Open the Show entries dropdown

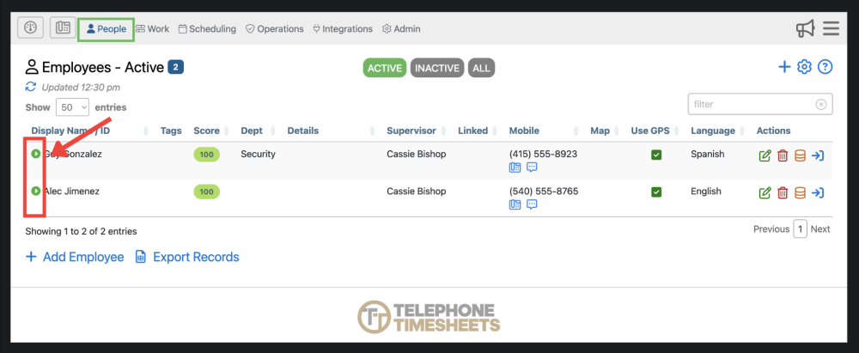pos(72,107)
